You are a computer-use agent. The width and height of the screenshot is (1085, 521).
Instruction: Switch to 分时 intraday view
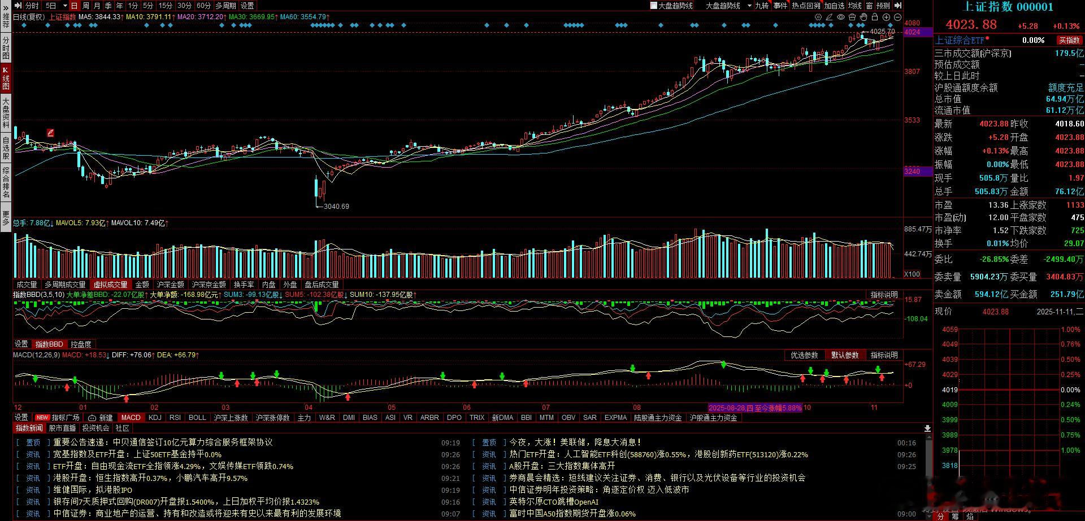(x=32, y=6)
